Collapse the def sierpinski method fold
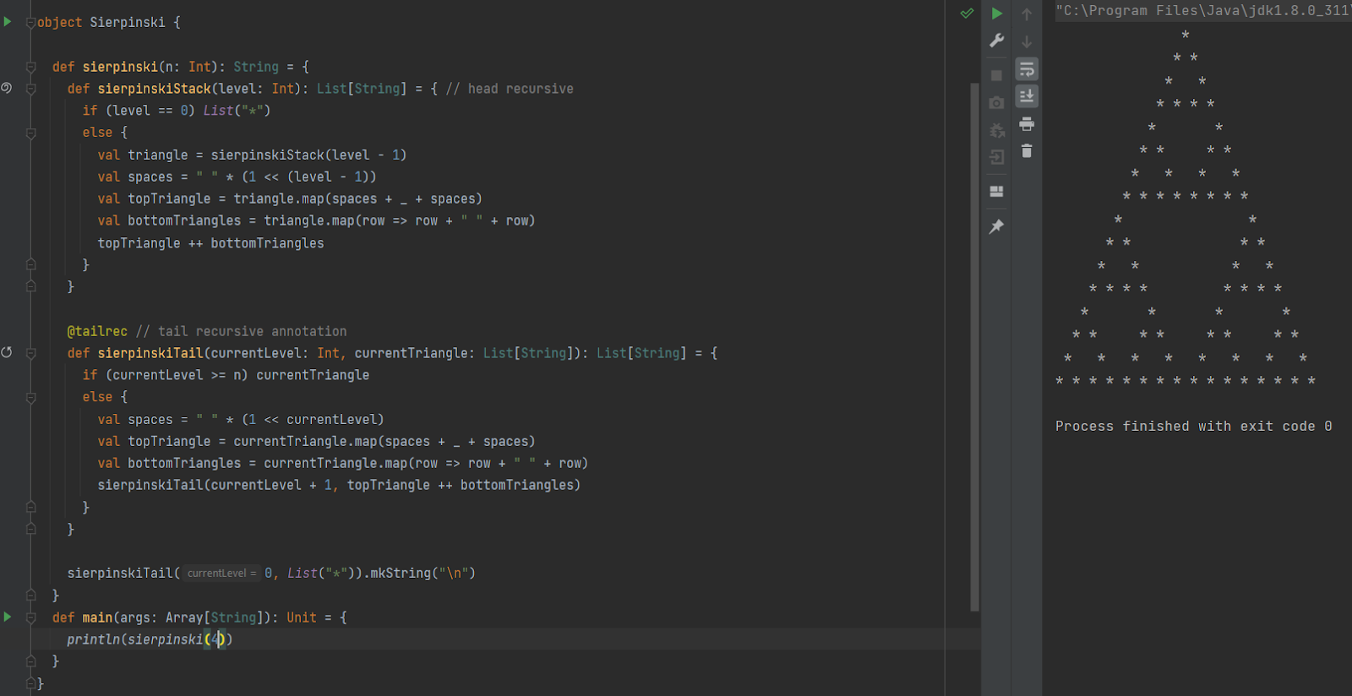The image size is (1352, 696). pos(30,67)
